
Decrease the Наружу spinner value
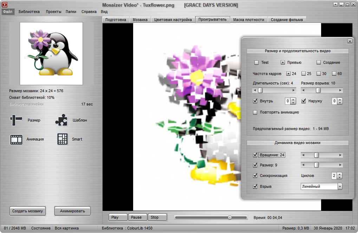point(340,103)
